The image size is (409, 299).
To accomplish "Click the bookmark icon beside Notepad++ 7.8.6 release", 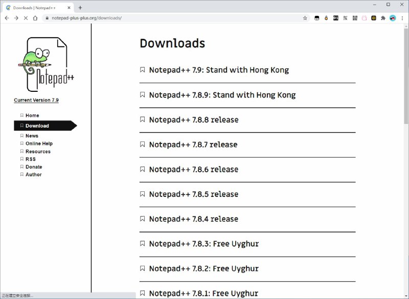I will (143, 169).
